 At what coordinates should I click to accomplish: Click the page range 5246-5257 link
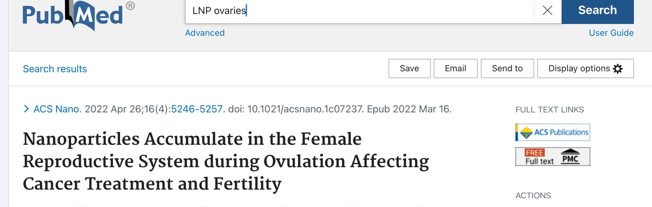click(x=197, y=109)
